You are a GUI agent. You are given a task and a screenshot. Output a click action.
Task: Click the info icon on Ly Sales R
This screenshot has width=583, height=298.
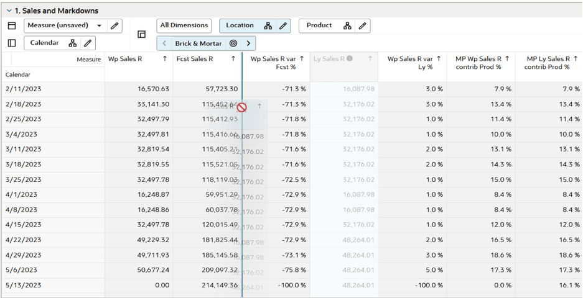350,58
